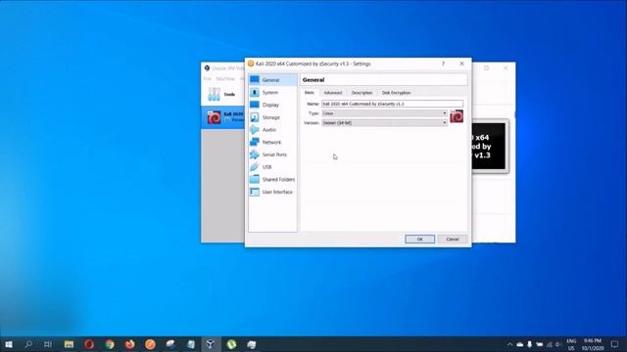The image size is (627, 352).
Task: Switch to the Basic tab
Action: pos(310,93)
